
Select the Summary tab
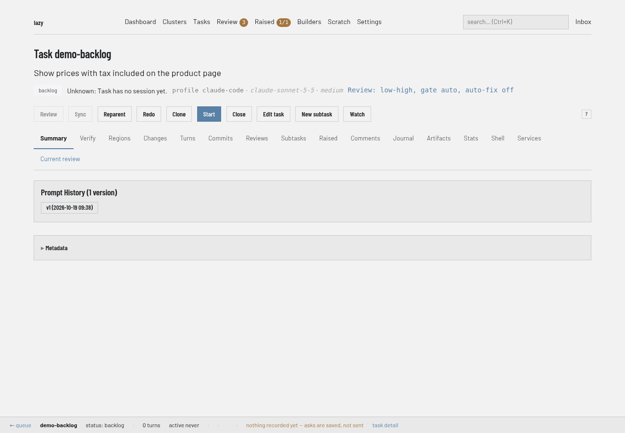point(53,139)
